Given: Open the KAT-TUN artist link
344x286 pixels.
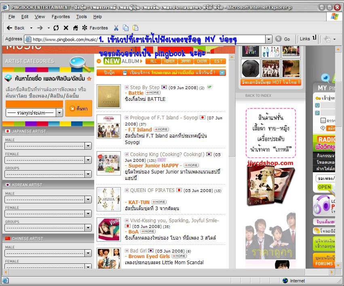Looking at the screenshot, I should pos(139,202).
